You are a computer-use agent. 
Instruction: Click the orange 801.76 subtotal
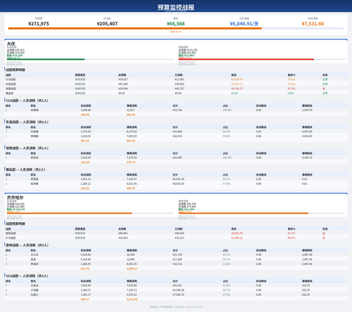[x=131, y=141]
